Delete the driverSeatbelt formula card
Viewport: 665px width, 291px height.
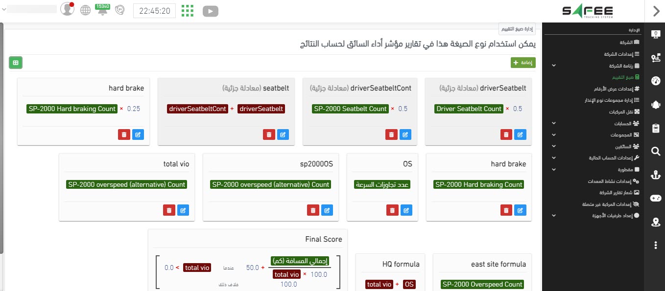507,134
